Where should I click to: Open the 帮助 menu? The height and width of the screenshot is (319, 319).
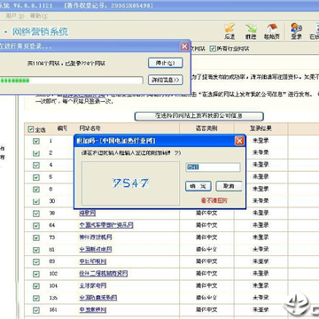(x=39, y=16)
